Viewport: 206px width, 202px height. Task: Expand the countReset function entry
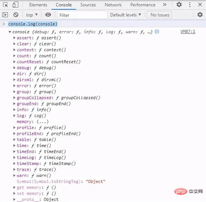(14, 62)
